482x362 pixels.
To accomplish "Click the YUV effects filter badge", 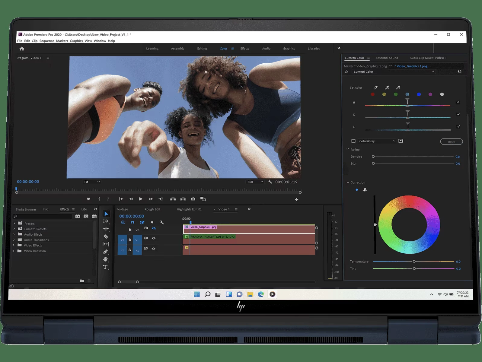I will [x=94, y=216].
